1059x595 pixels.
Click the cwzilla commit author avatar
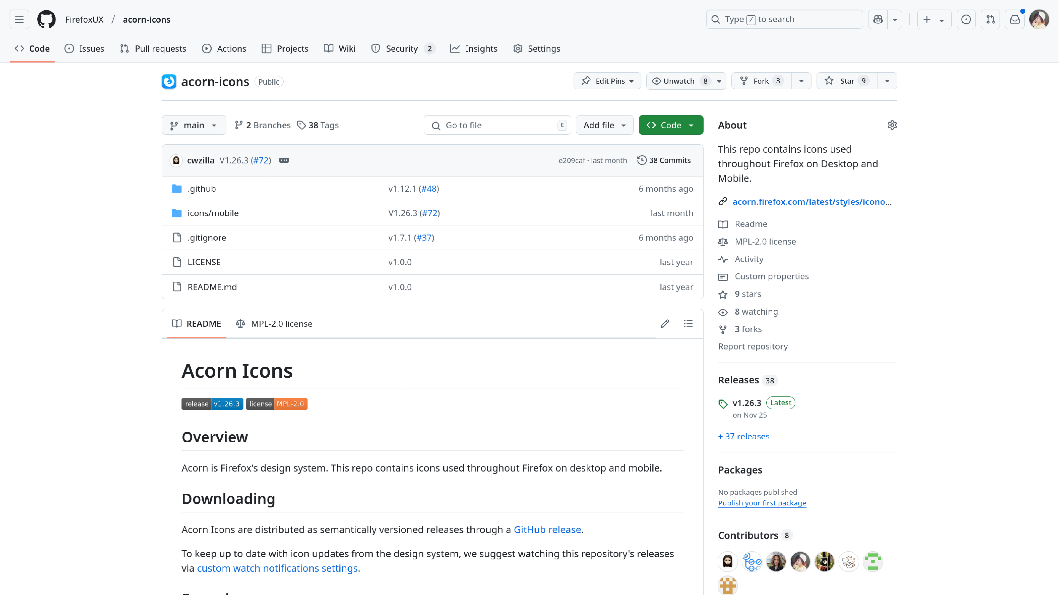(x=176, y=161)
